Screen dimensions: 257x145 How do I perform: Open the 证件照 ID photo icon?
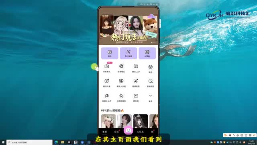click(x=136, y=96)
